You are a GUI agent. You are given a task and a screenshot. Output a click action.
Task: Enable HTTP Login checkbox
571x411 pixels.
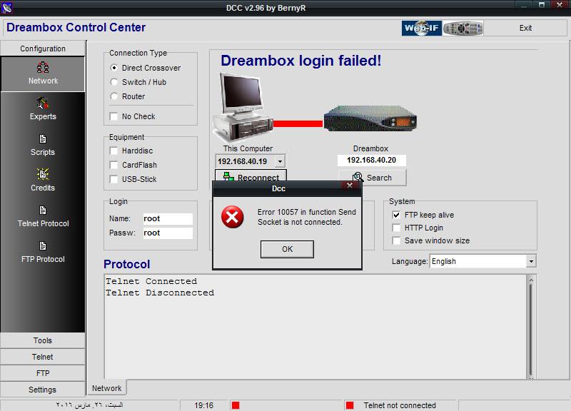(x=396, y=228)
